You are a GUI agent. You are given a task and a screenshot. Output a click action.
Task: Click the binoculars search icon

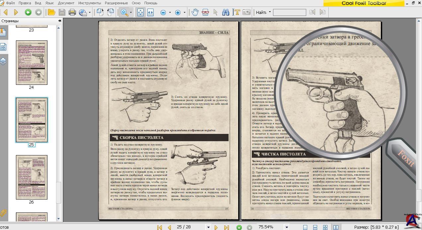pos(226,12)
